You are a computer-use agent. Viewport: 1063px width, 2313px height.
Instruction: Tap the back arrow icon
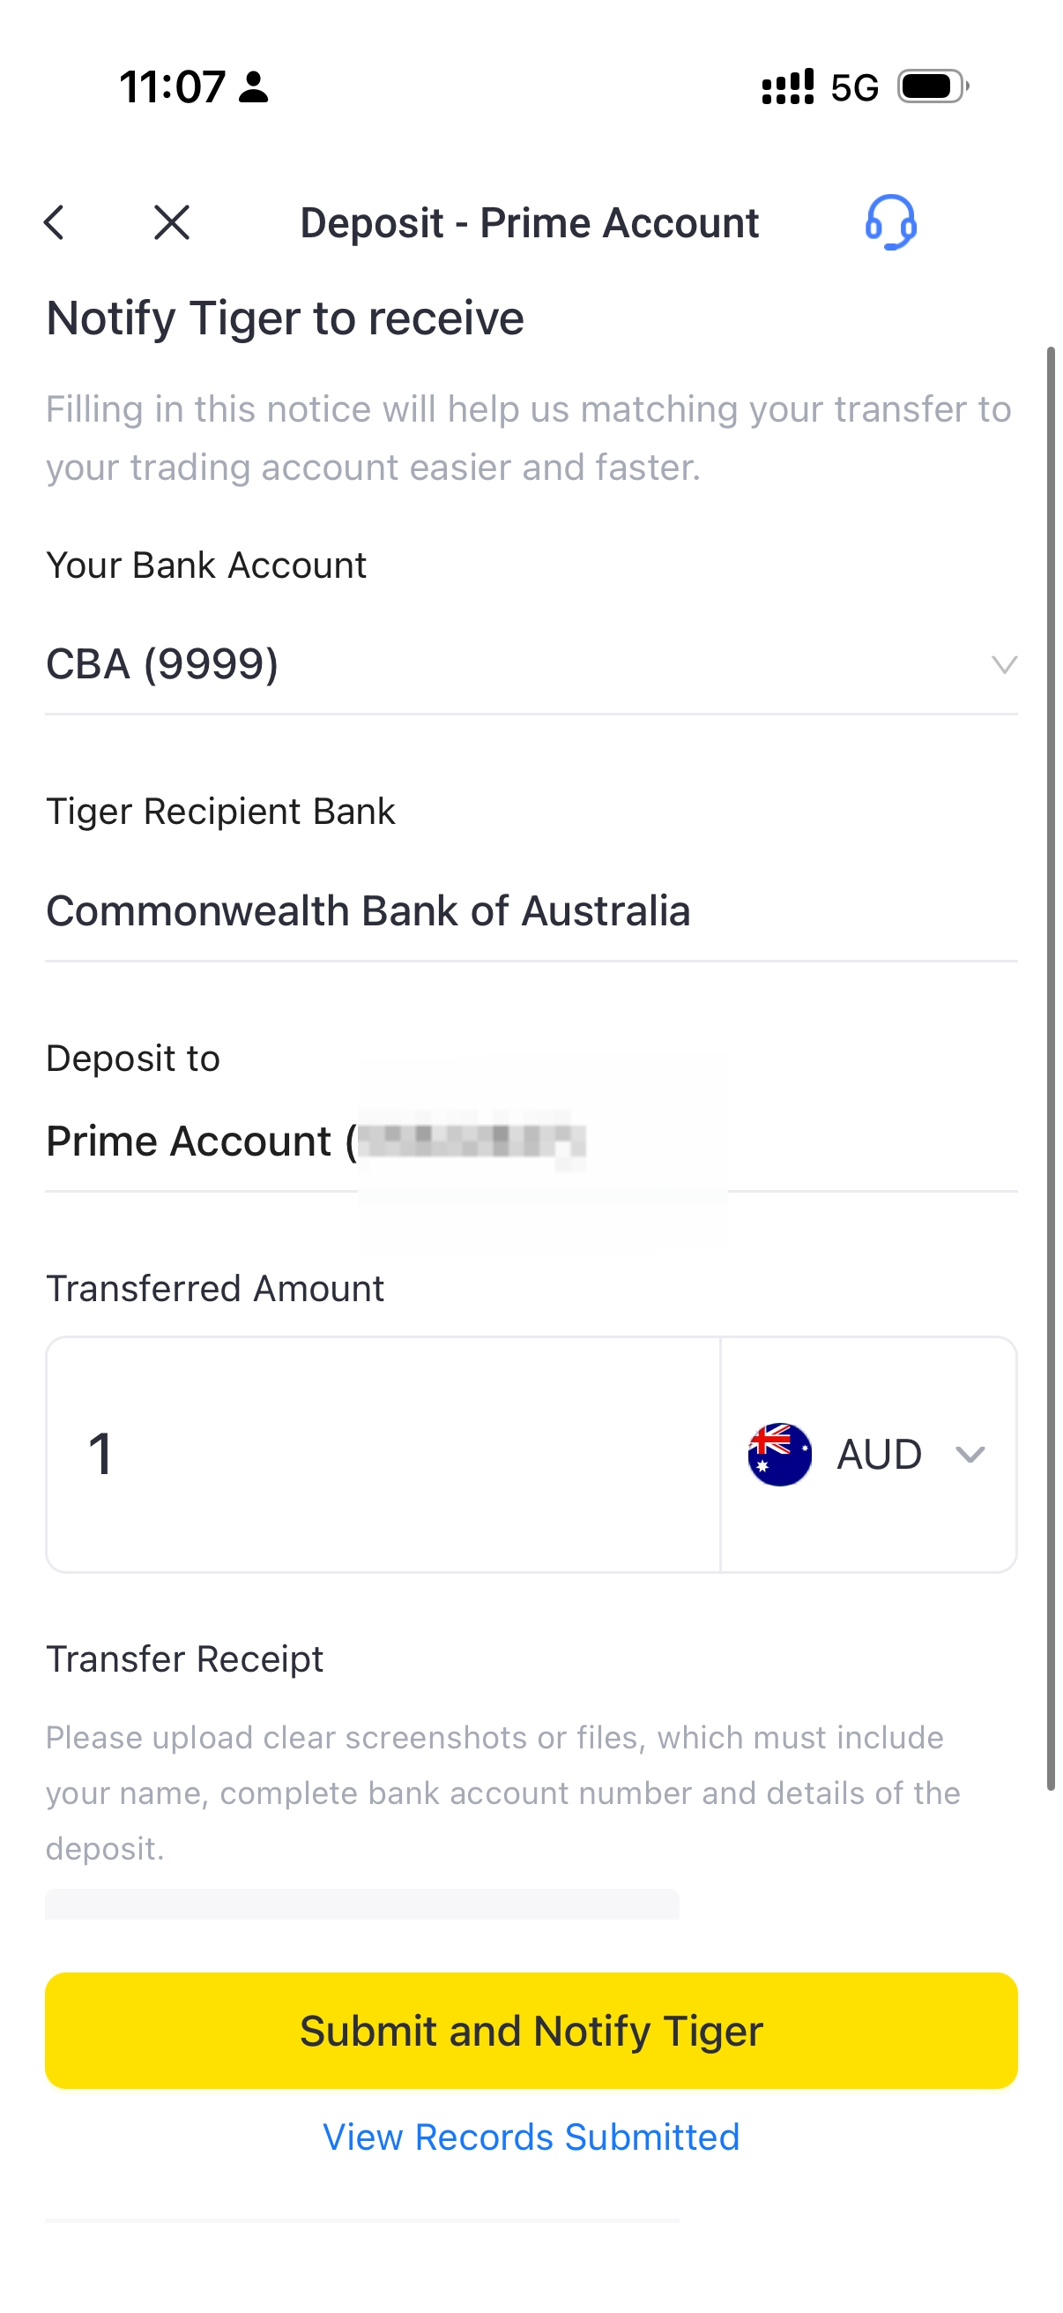point(55,222)
